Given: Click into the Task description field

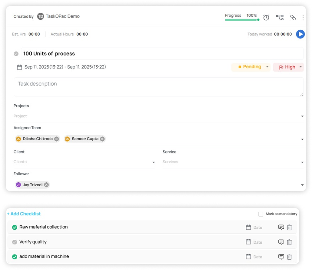Looking at the screenshot, I should [x=158, y=87].
